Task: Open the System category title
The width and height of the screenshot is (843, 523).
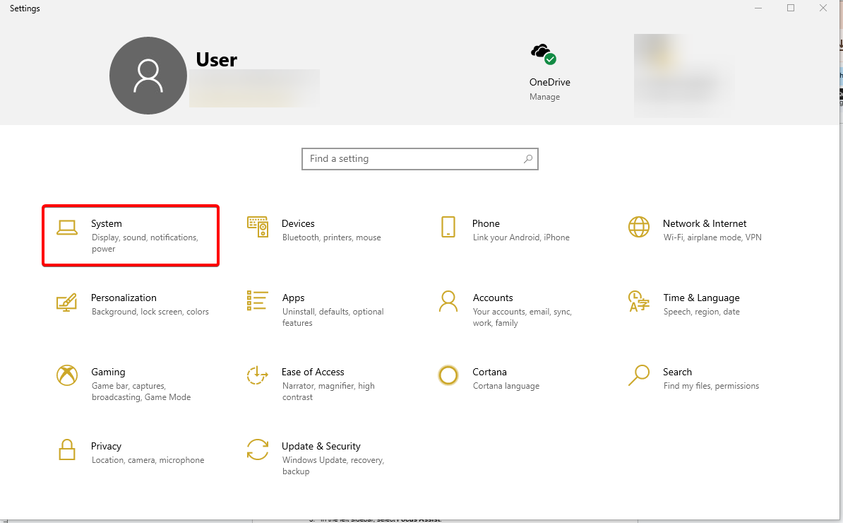Action: tap(107, 223)
